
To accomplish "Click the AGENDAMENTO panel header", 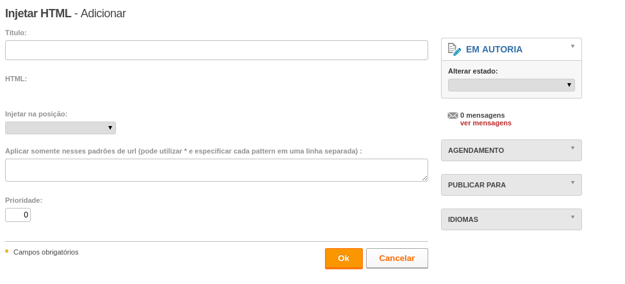I will click(x=512, y=150).
